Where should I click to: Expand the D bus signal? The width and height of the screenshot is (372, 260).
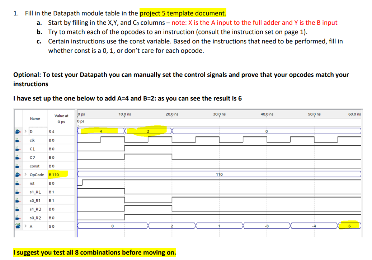(25, 131)
